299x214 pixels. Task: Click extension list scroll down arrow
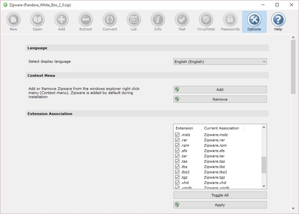[264, 186]
